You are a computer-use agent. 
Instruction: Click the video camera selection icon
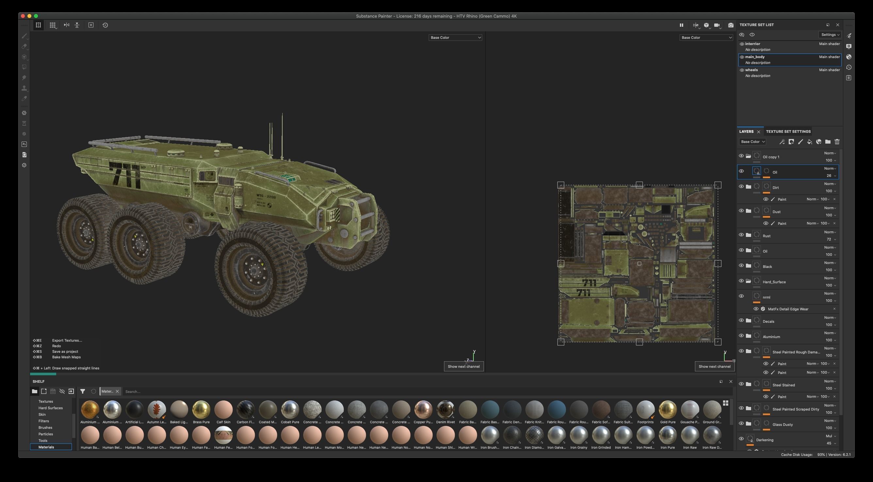pyautogui.click(x=717, y=25)
